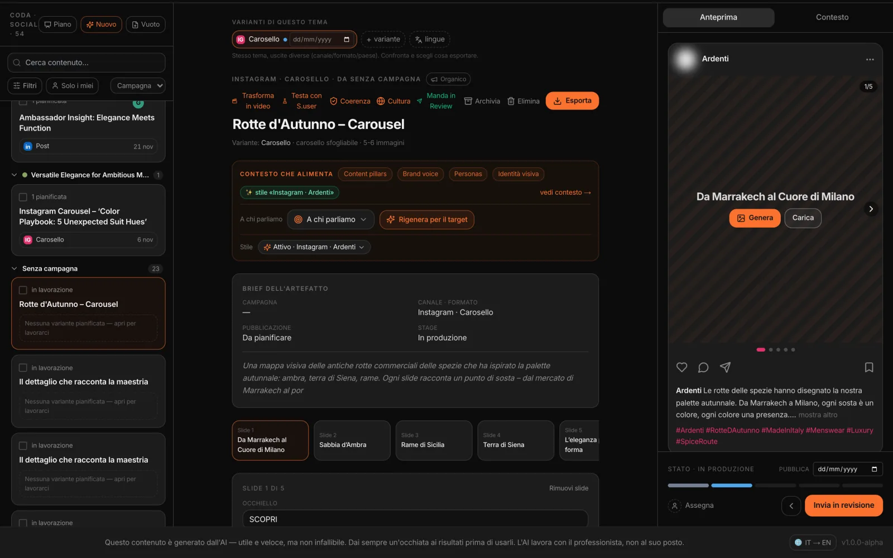
Task: Switch to the Contesto tab
Action: (x=832, y=17)
